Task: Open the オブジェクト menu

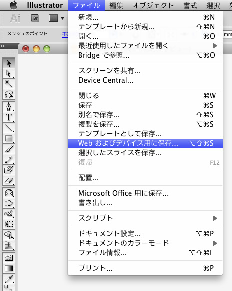Action: coord(153,5)
